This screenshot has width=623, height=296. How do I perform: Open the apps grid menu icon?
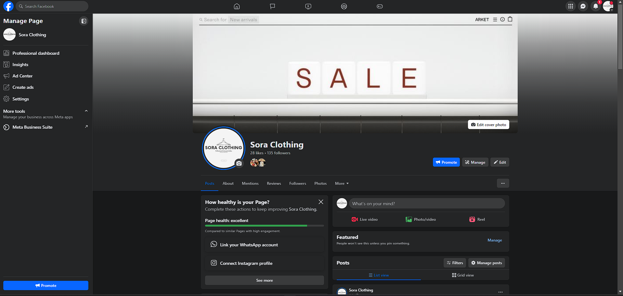[571, 6]
